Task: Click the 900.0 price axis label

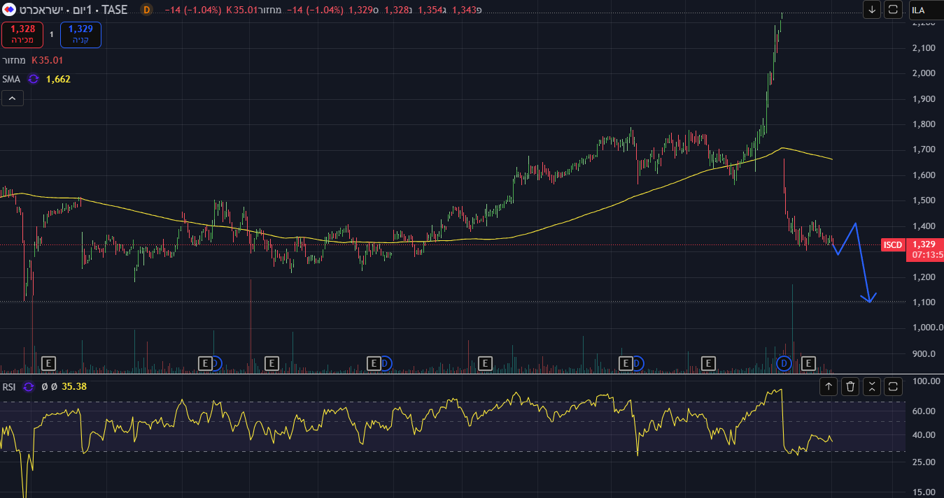Action: tap(925, 353)
